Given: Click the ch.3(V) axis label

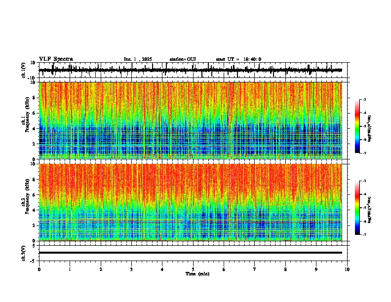Looking at the screenshot, I should [24, 253].
